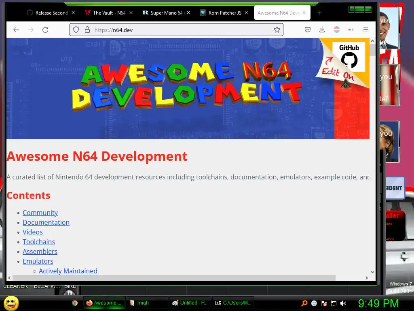Open the Action Center flag tray icon
Image resolution: width=414 pixels, height=311 pixels.
324,303
